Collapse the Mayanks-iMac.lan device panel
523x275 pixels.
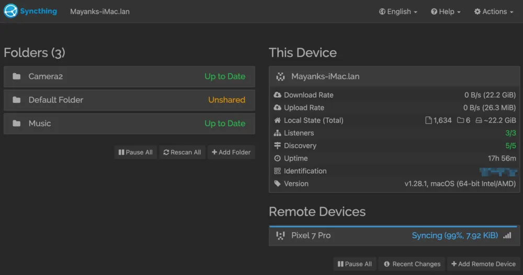click(x=394, y=77)
